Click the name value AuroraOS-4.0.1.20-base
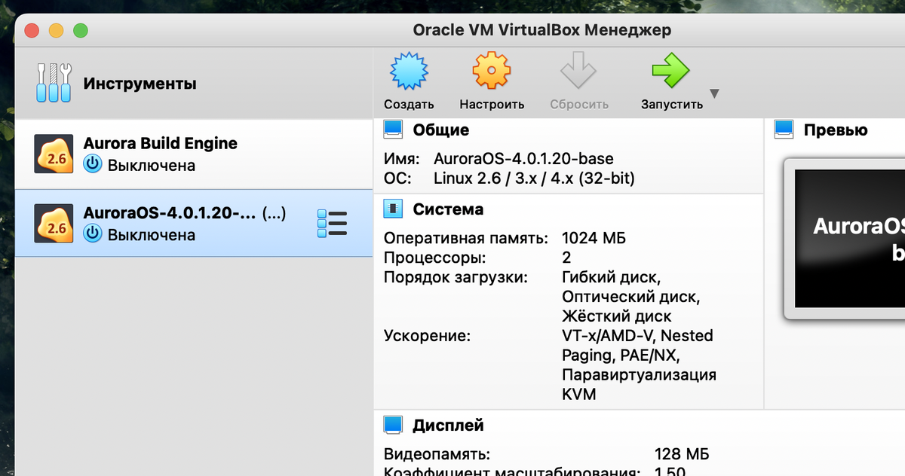Screen dimensions: 905x476 pyautogui.click(x=523, y=159)
